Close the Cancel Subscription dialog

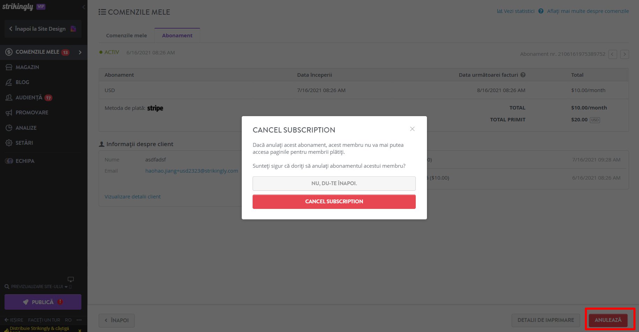click(x=412, y=129)
